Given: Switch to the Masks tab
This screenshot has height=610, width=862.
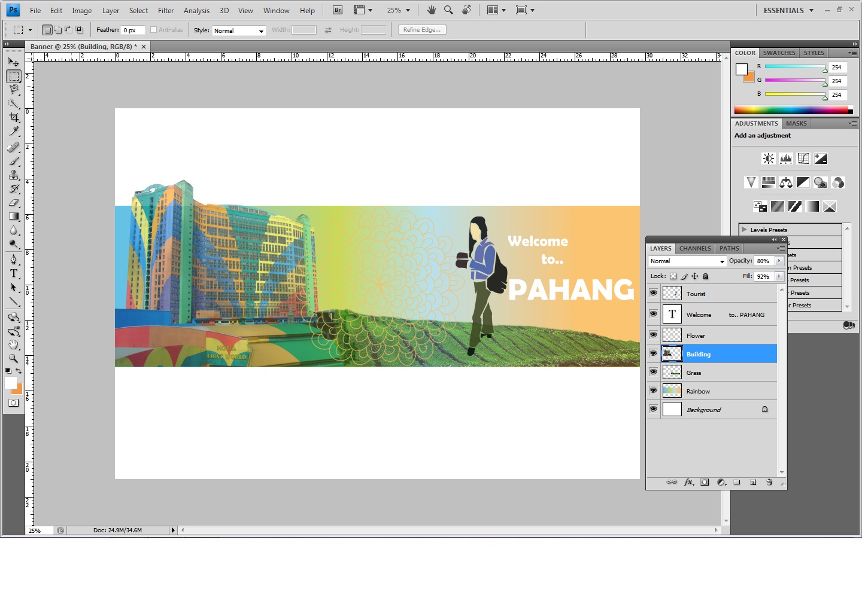Looking at the screenshot, I should coord(796,123).
